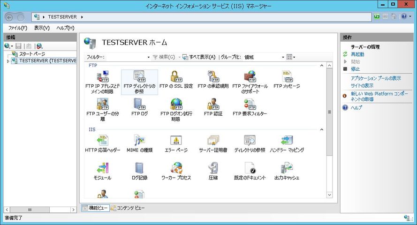Open the view mode dropdown button
417x225 pixels.
[x=291, y=57]
